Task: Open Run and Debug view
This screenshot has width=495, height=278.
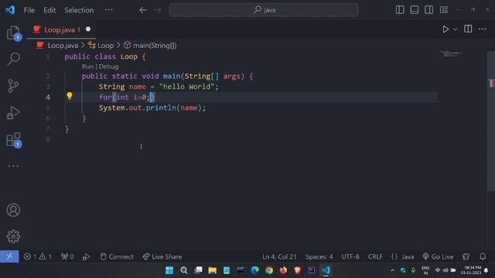Action: 13,113
